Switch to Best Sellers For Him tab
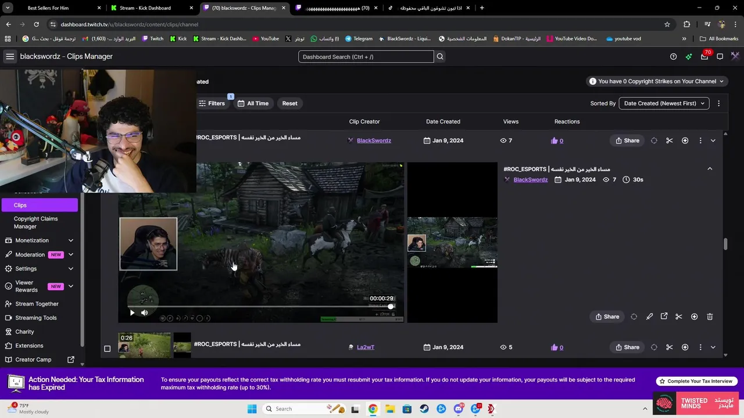Screen dimensions: 744x418 pyautogui.click(x=55, y=8)
